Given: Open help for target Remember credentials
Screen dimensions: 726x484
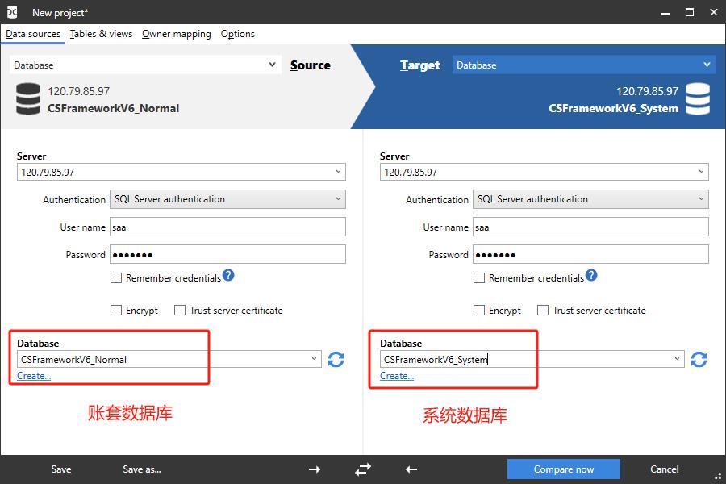Looking at the screenshot, I should tap(591, 276).
